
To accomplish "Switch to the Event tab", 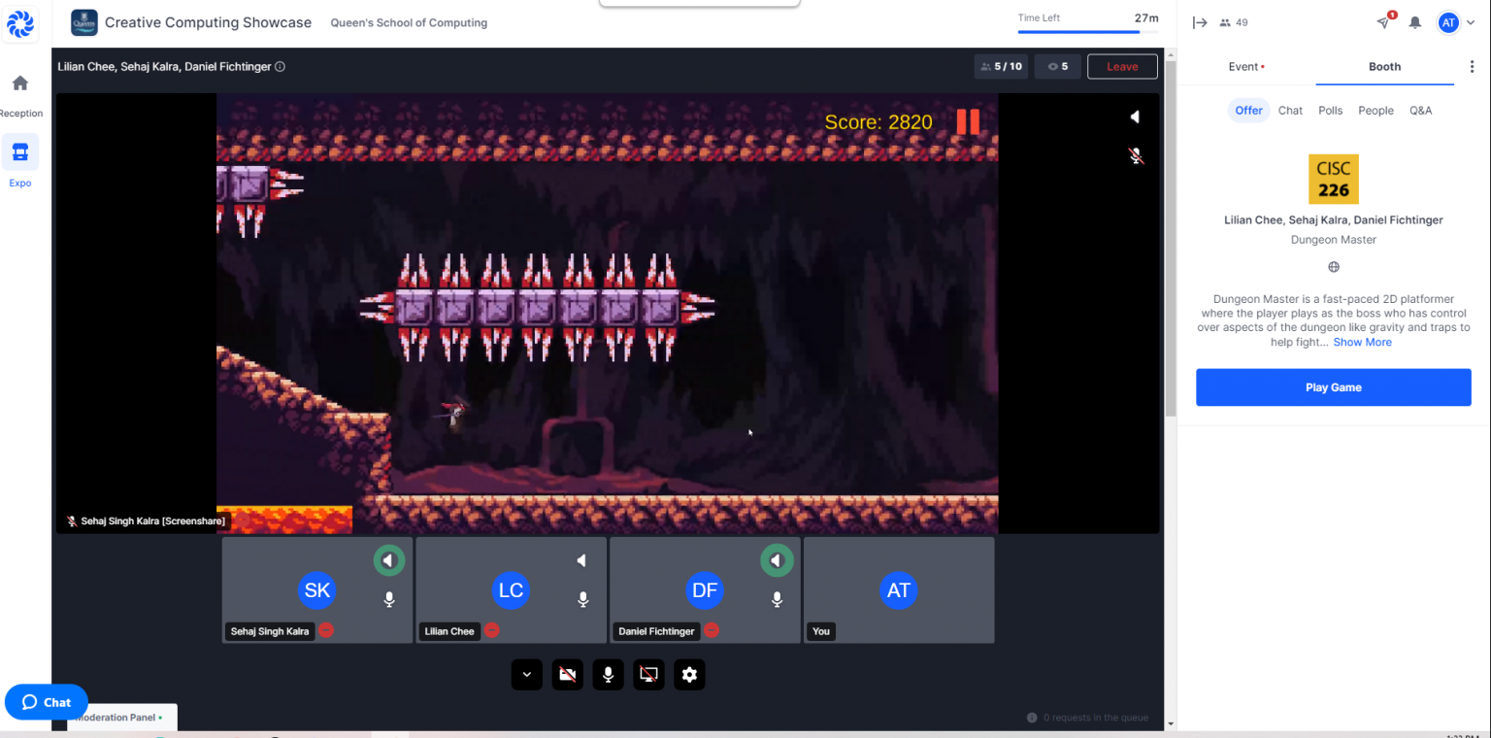I will click(x=1245, y=67).
